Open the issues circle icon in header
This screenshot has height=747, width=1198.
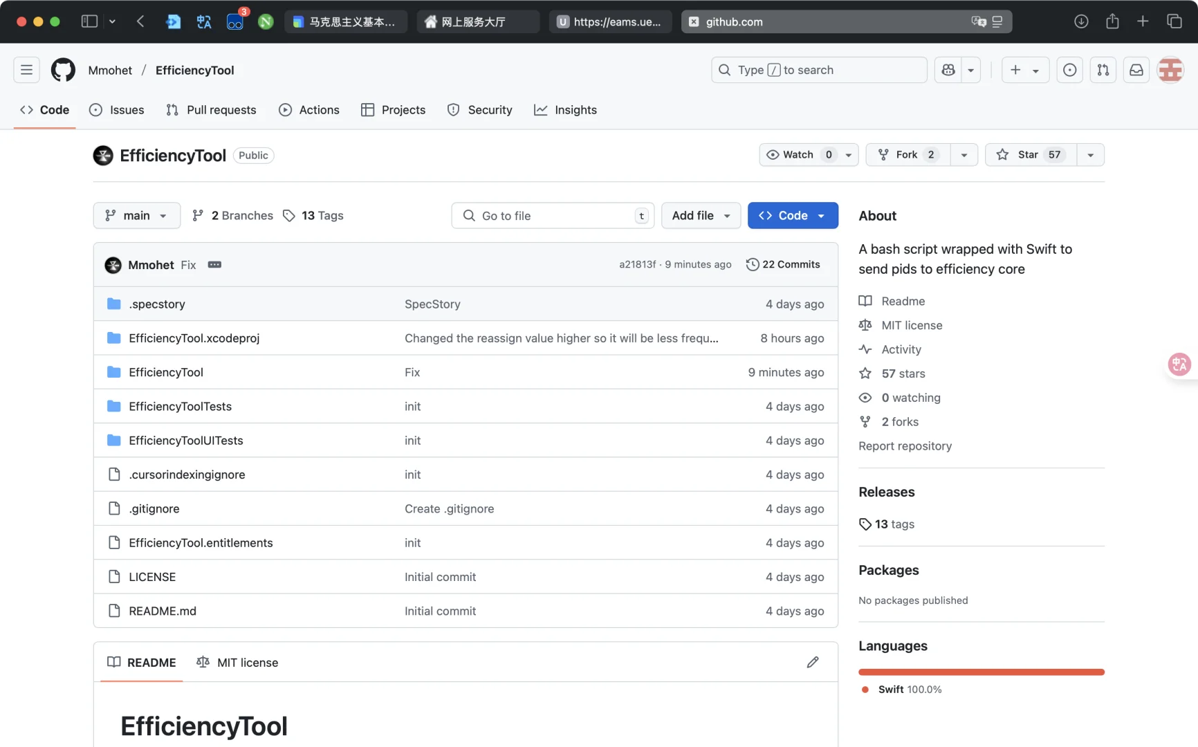1069,70
